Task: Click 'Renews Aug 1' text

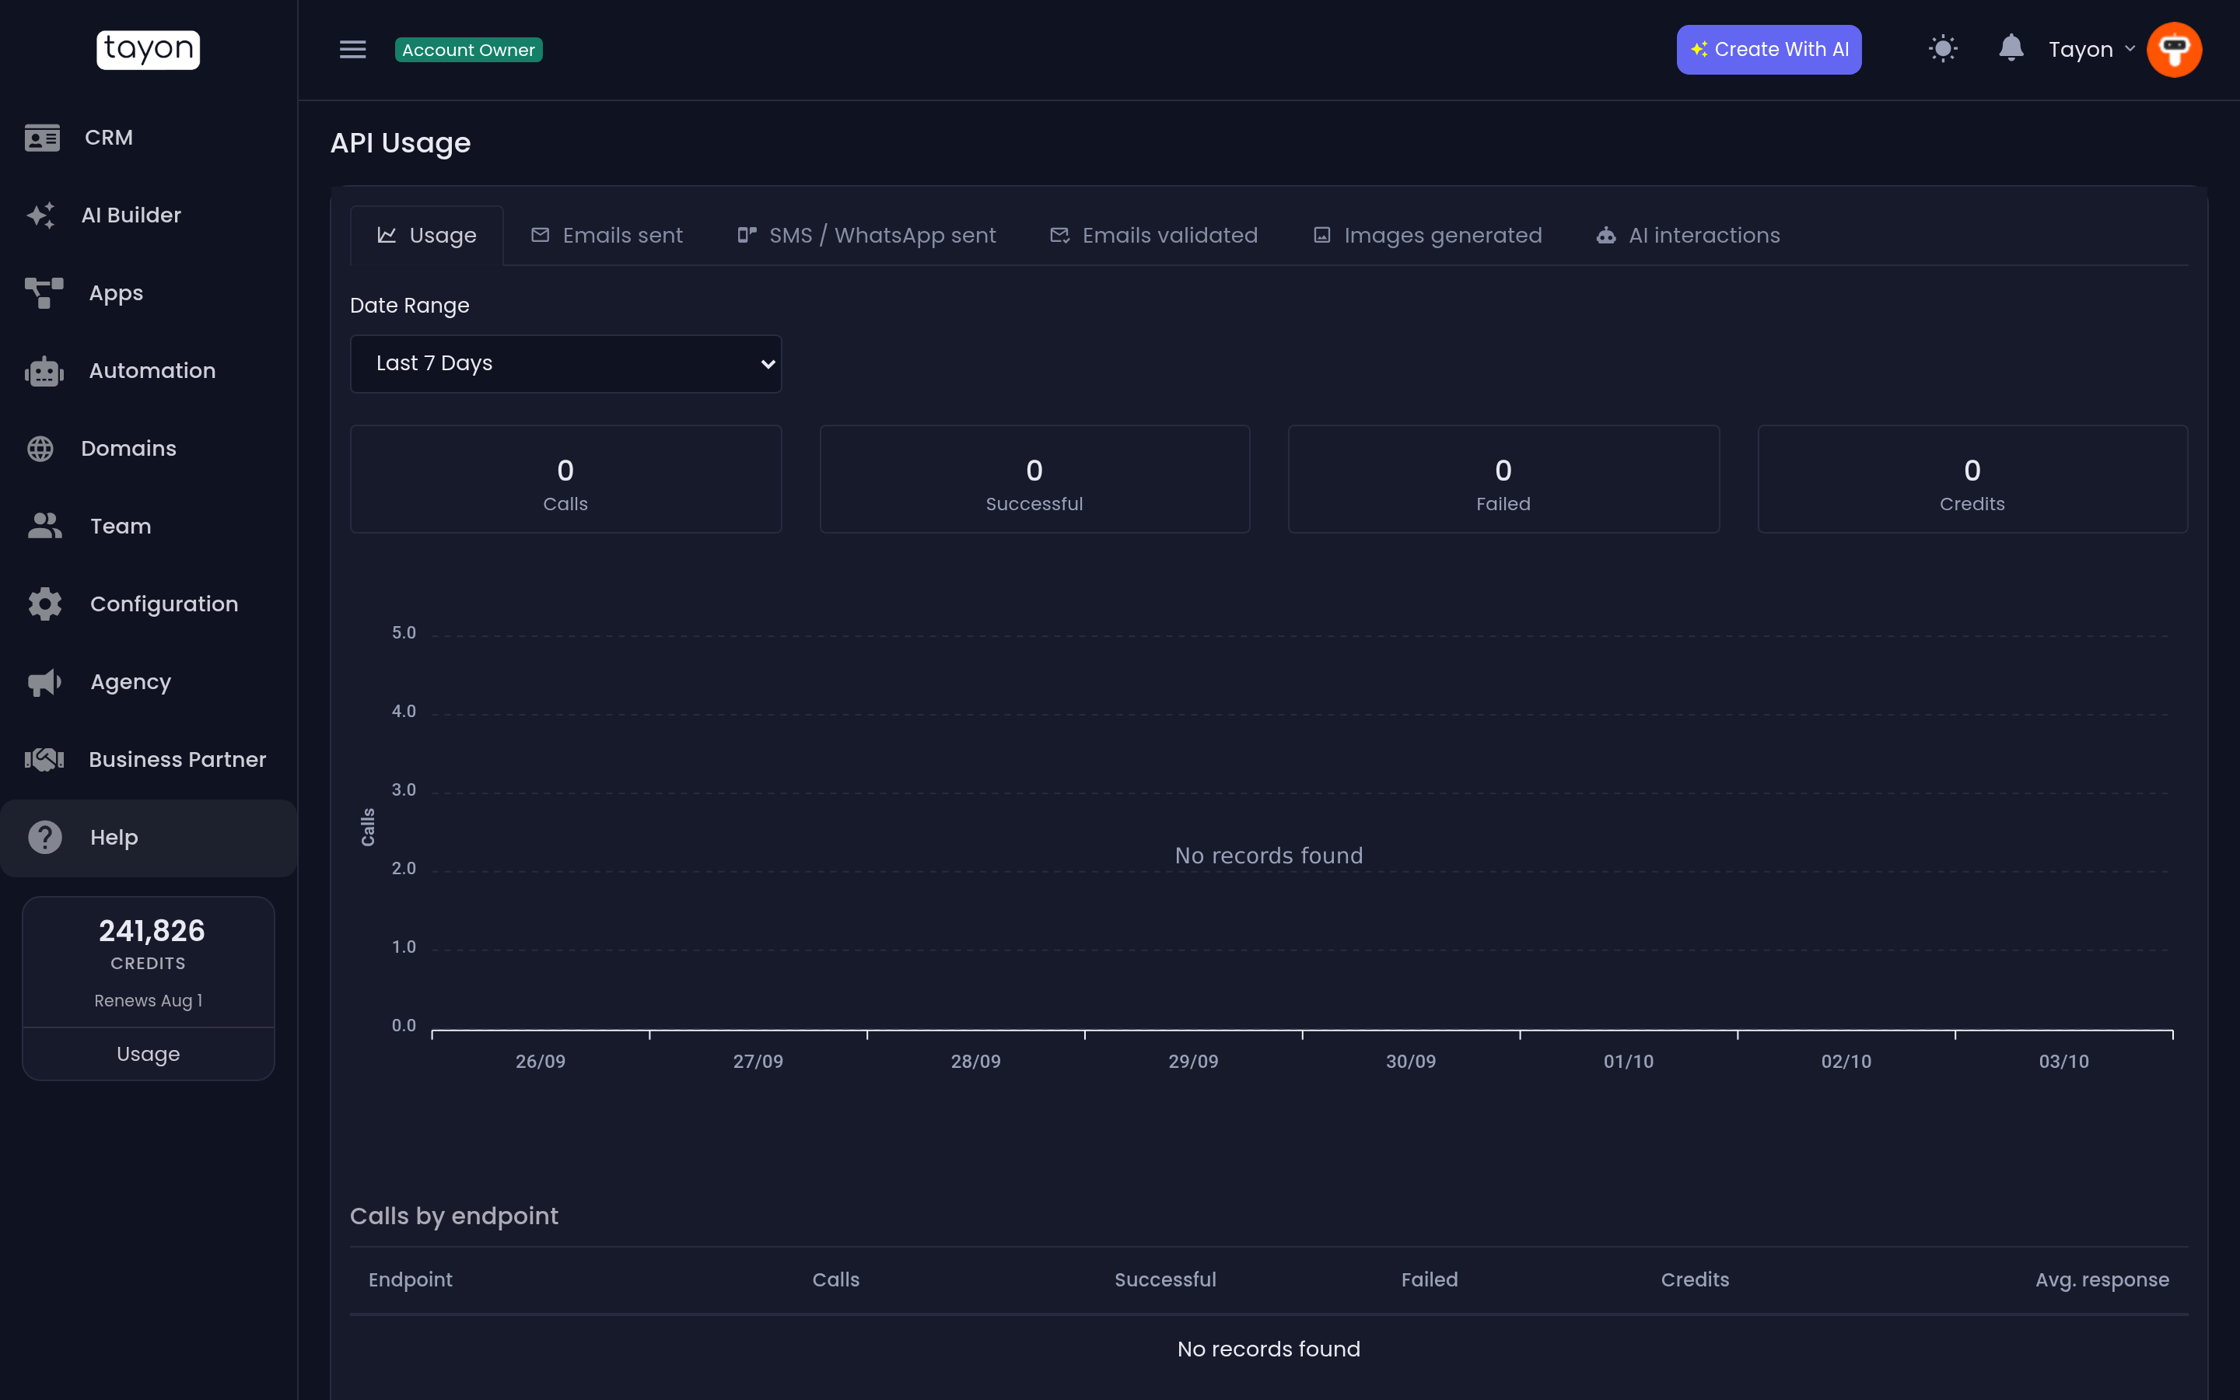Action: (148, 1001)
